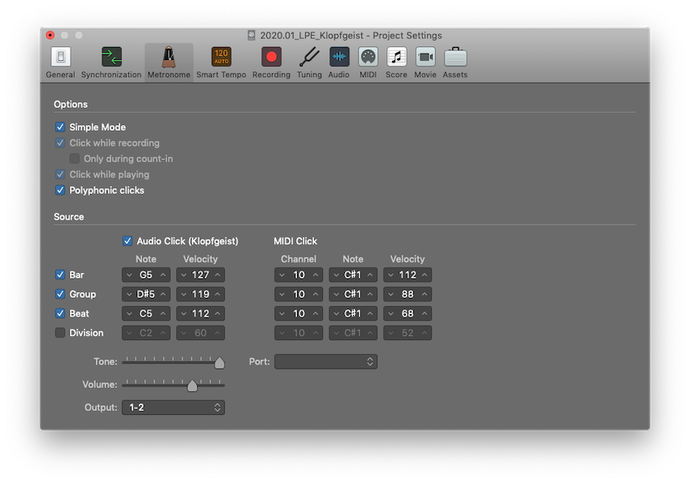Screen dimensions: 690x483
Task: Open the Tuning fork settings icon
Action: click(x=309, y=57)
